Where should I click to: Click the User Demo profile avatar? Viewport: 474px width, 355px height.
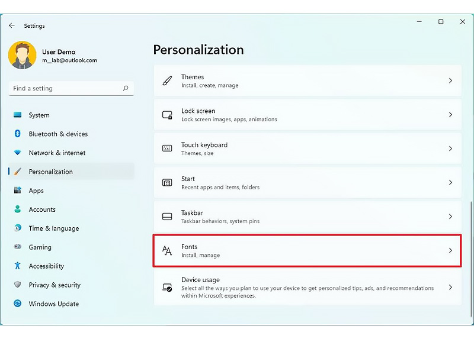22,55
